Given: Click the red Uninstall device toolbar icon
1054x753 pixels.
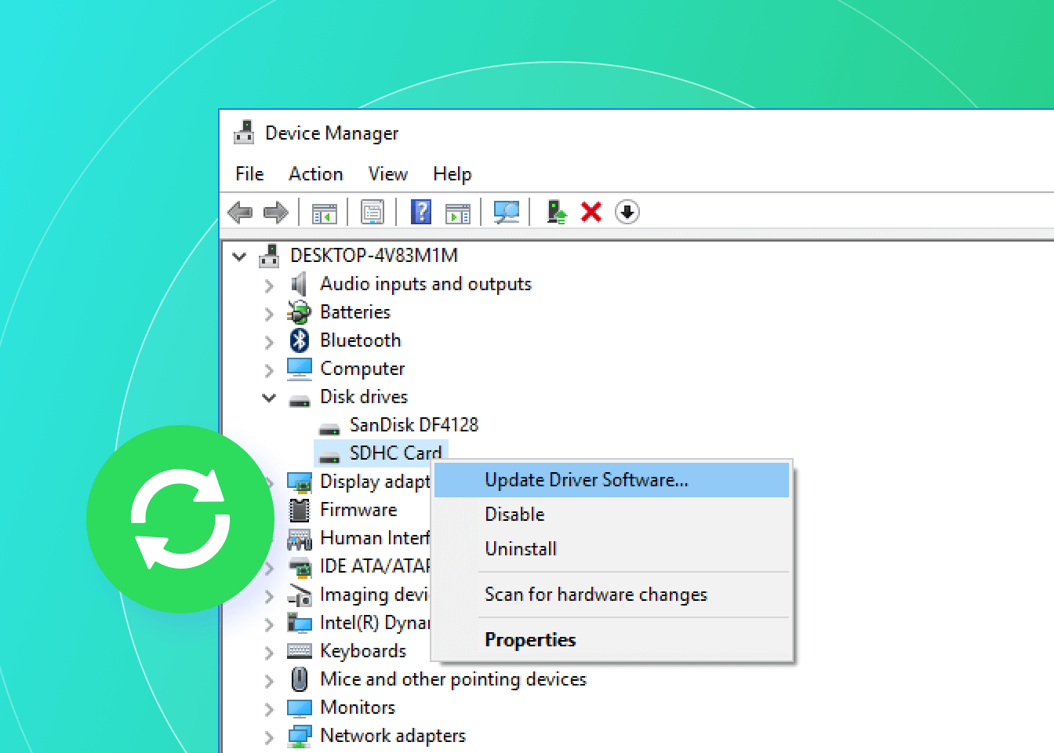Looking at the screenshot, I should tap(591, 212).
